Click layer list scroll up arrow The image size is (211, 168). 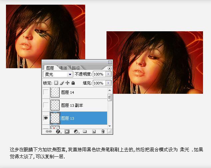pyautogui.click(x=110, y=90)
